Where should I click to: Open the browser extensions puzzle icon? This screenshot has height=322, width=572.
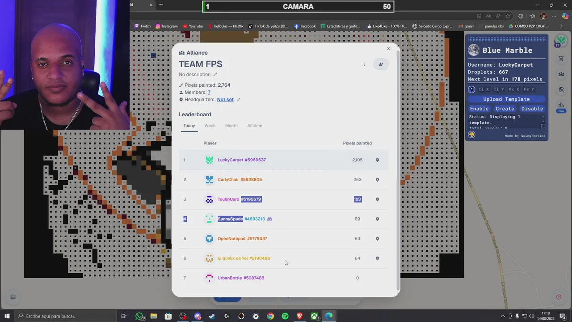[521, 16]
